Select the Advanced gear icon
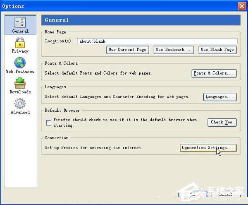 tap(20, 104)
